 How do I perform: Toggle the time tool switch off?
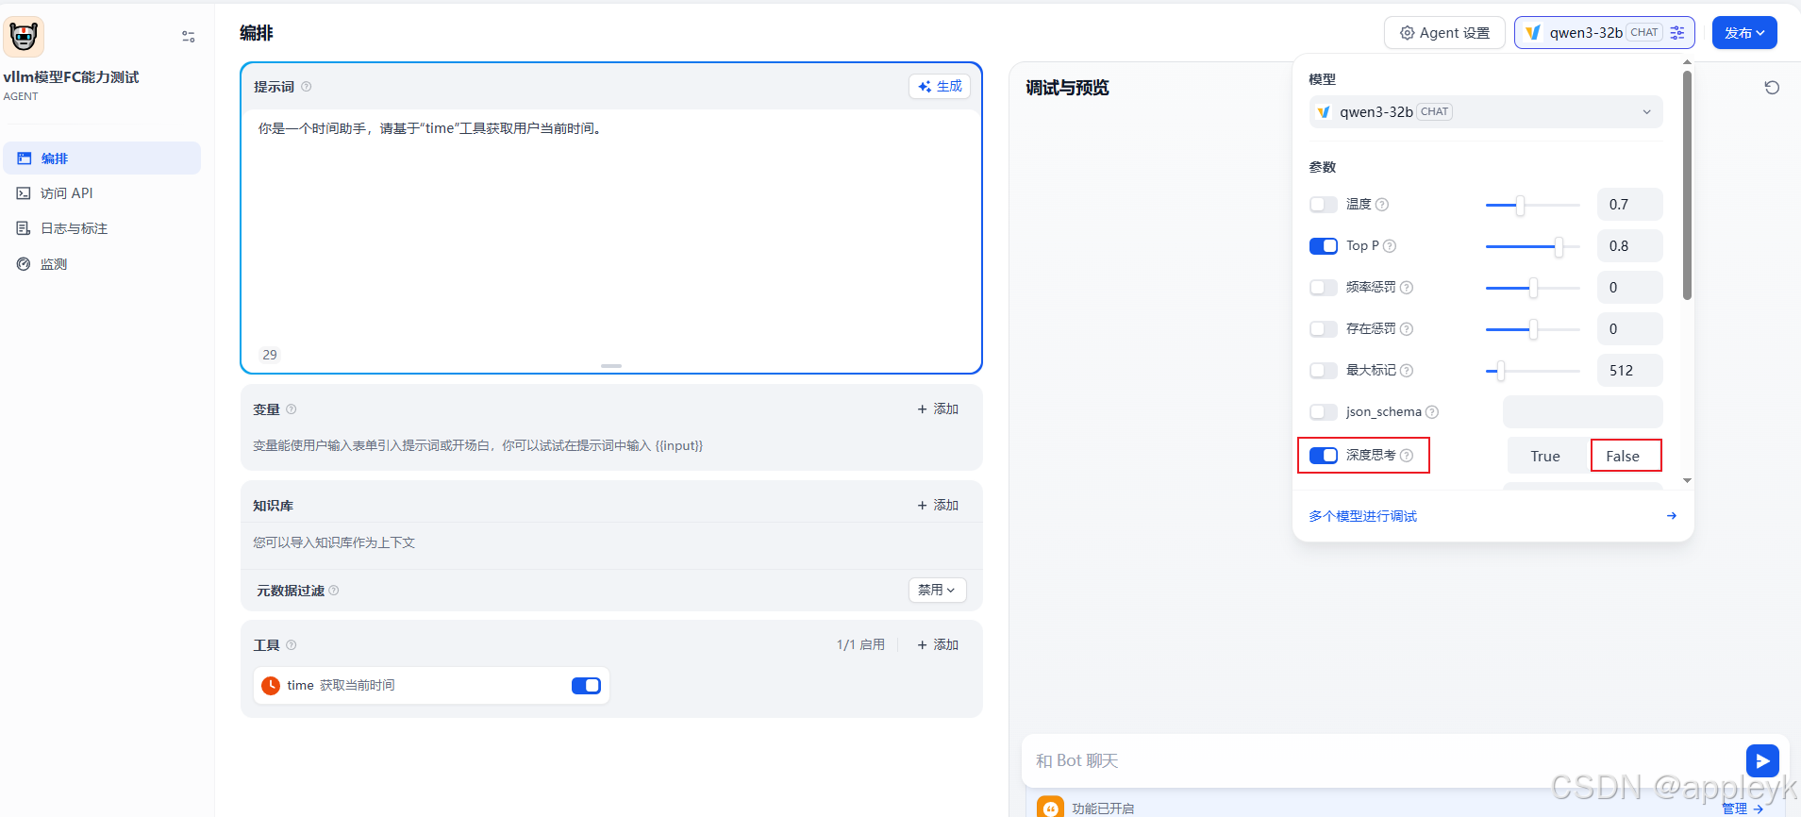click(x=586, y=686)
